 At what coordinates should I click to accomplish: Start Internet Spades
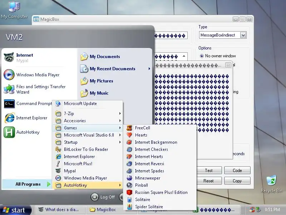tap(160, 171)
